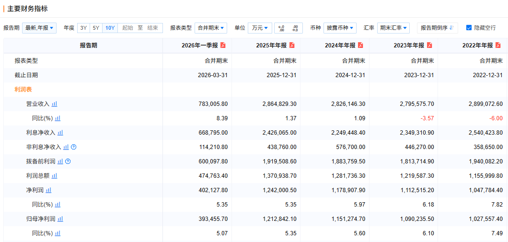Open help icon next to 拨备前利润
508x242 pixels.
pos(68,161)
